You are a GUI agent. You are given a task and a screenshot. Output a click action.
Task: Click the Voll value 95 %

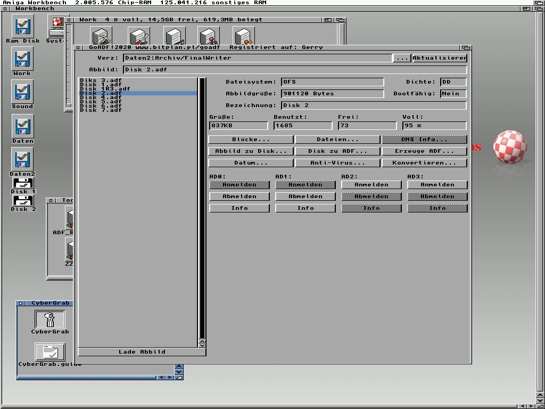coord(434,126)
